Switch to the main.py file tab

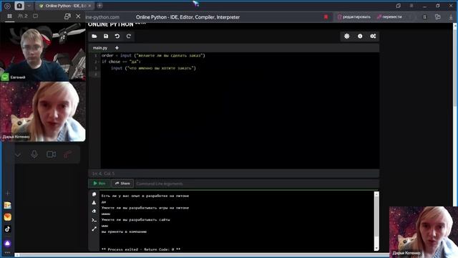click(x=100, y=48)
